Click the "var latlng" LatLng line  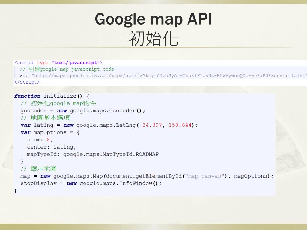coord(109,125)
